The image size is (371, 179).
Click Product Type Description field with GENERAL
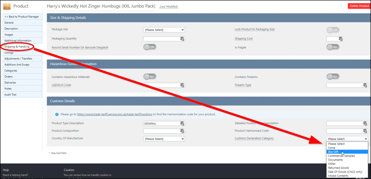164,123
